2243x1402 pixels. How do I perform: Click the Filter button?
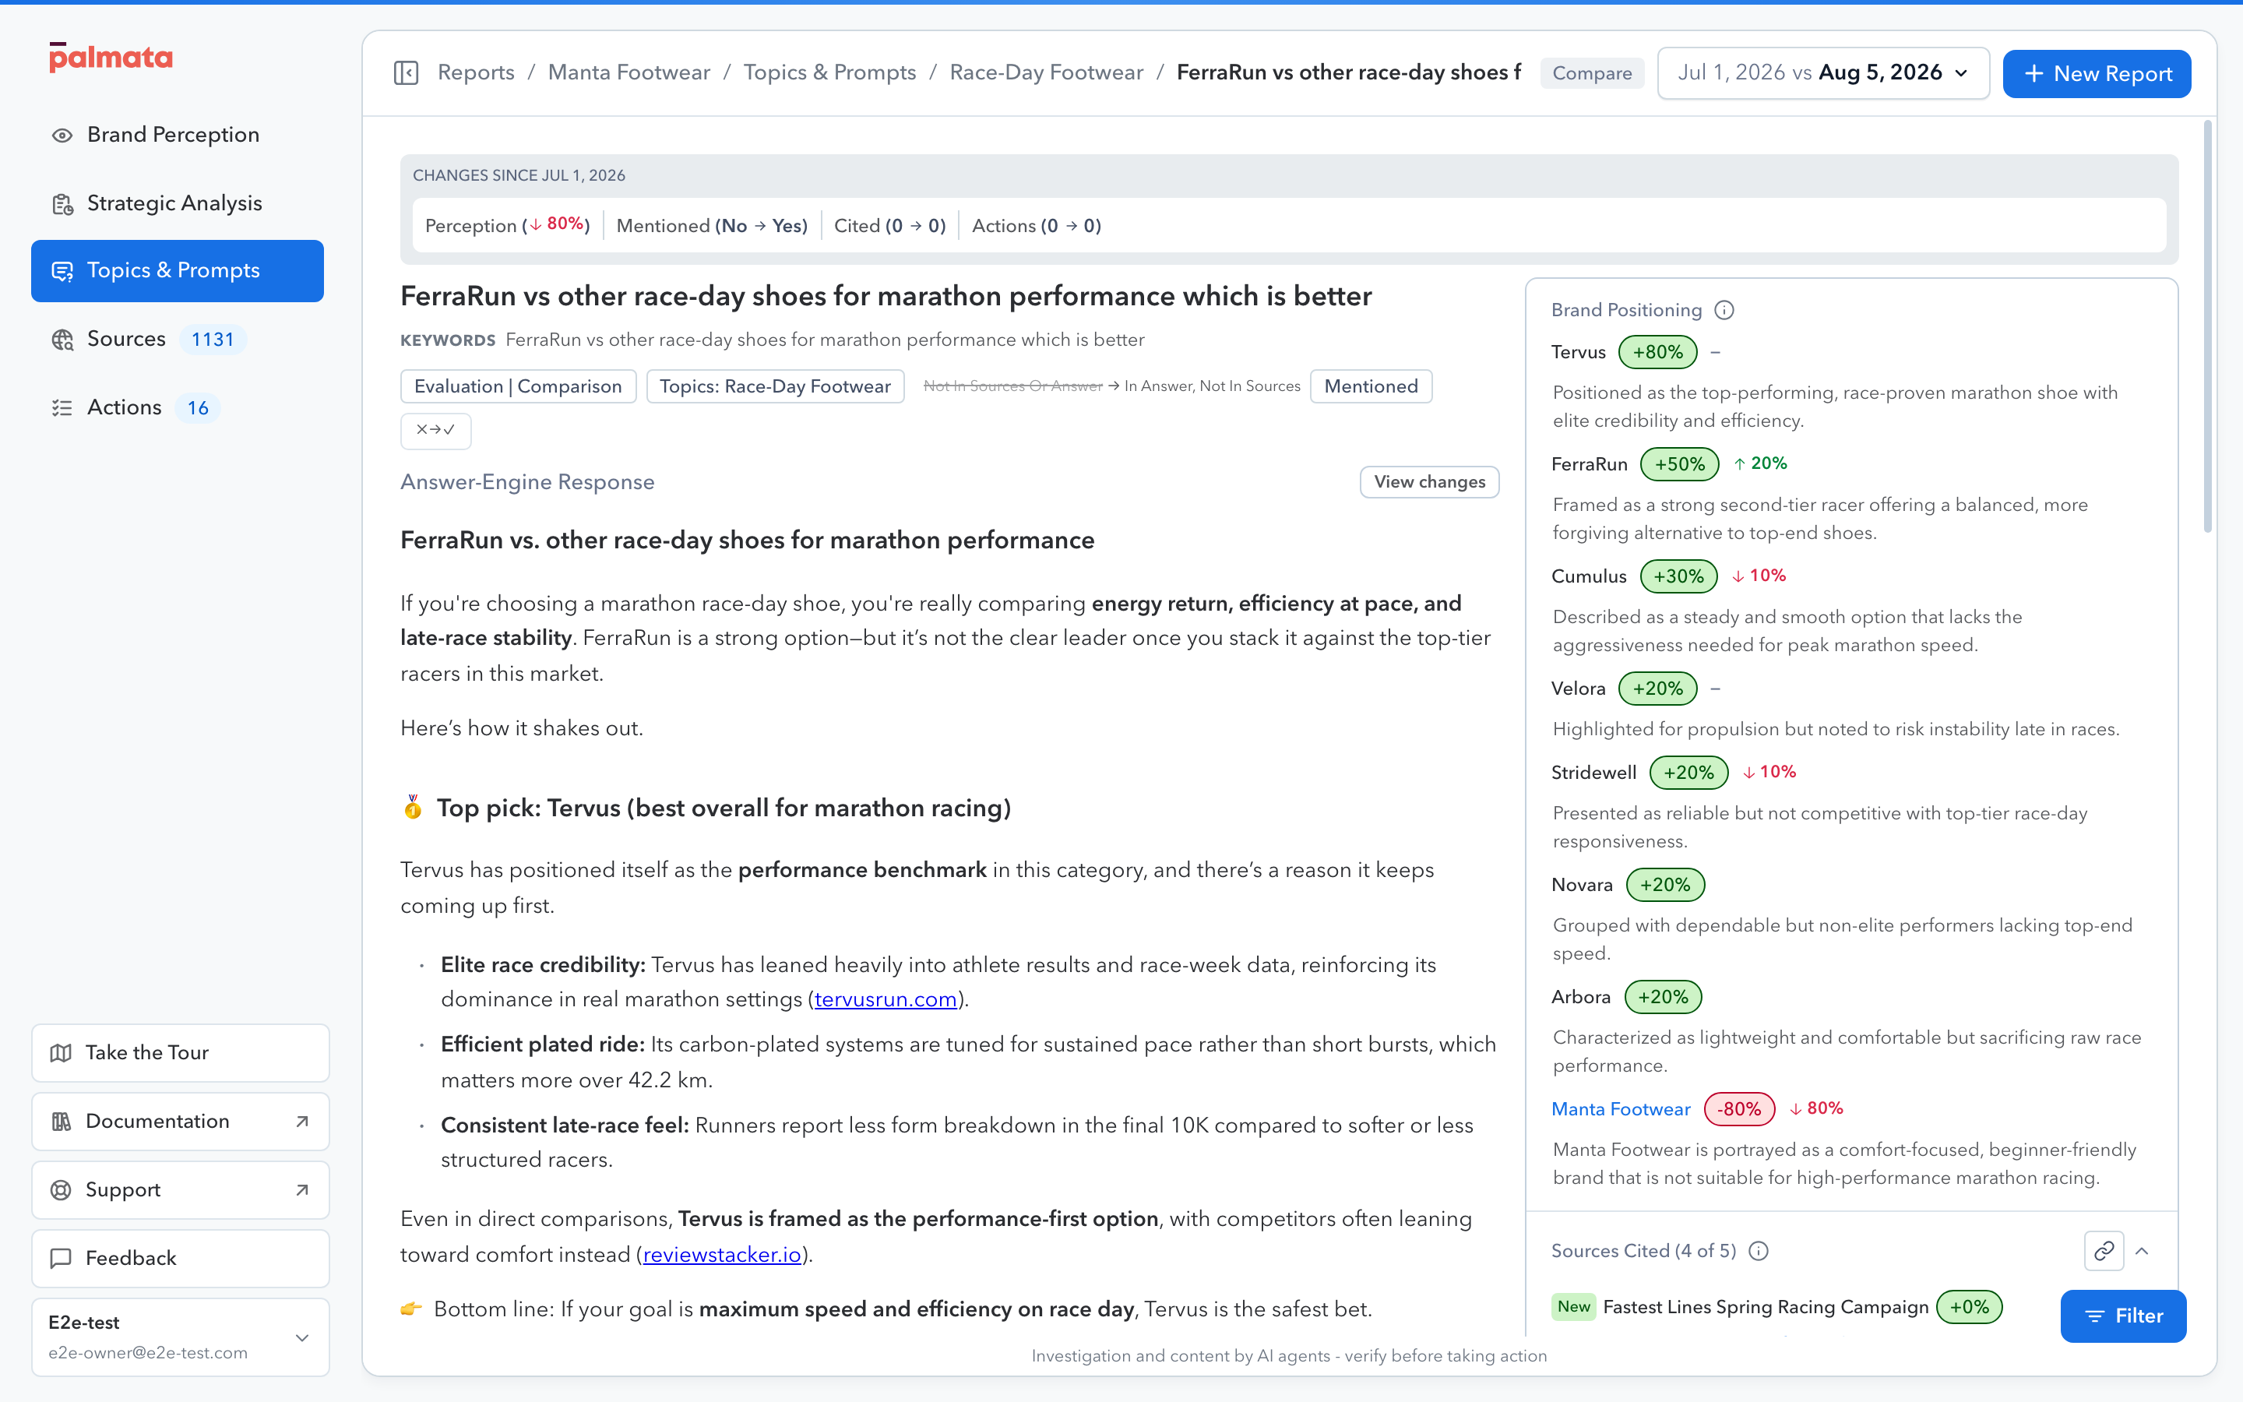click(2122, 1316)
